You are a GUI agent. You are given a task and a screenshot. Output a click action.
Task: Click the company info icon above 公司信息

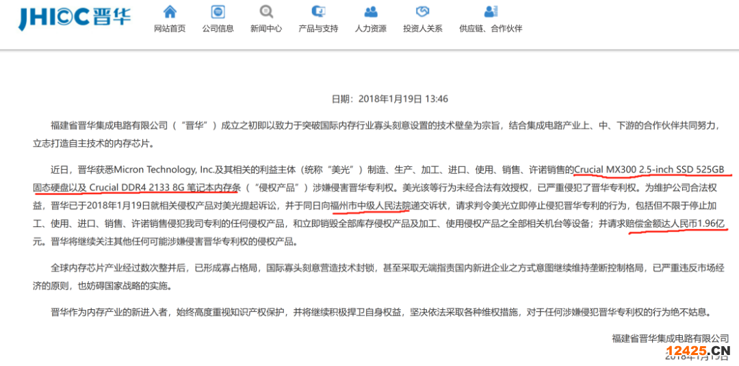click(218, 12)
